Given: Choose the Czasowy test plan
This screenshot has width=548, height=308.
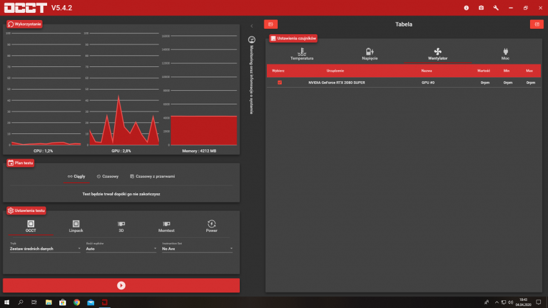Looking at the screenshot, I should pyautogui.click(x=107, y=176).
